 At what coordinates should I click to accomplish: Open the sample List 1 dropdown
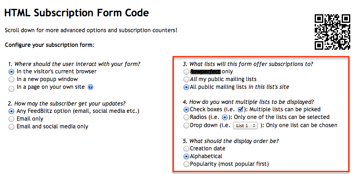pos(245,126)
